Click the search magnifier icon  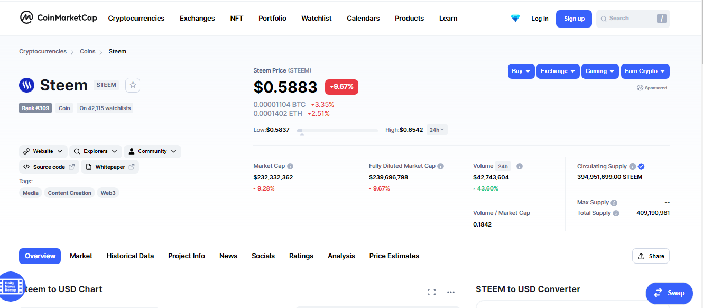604,19
